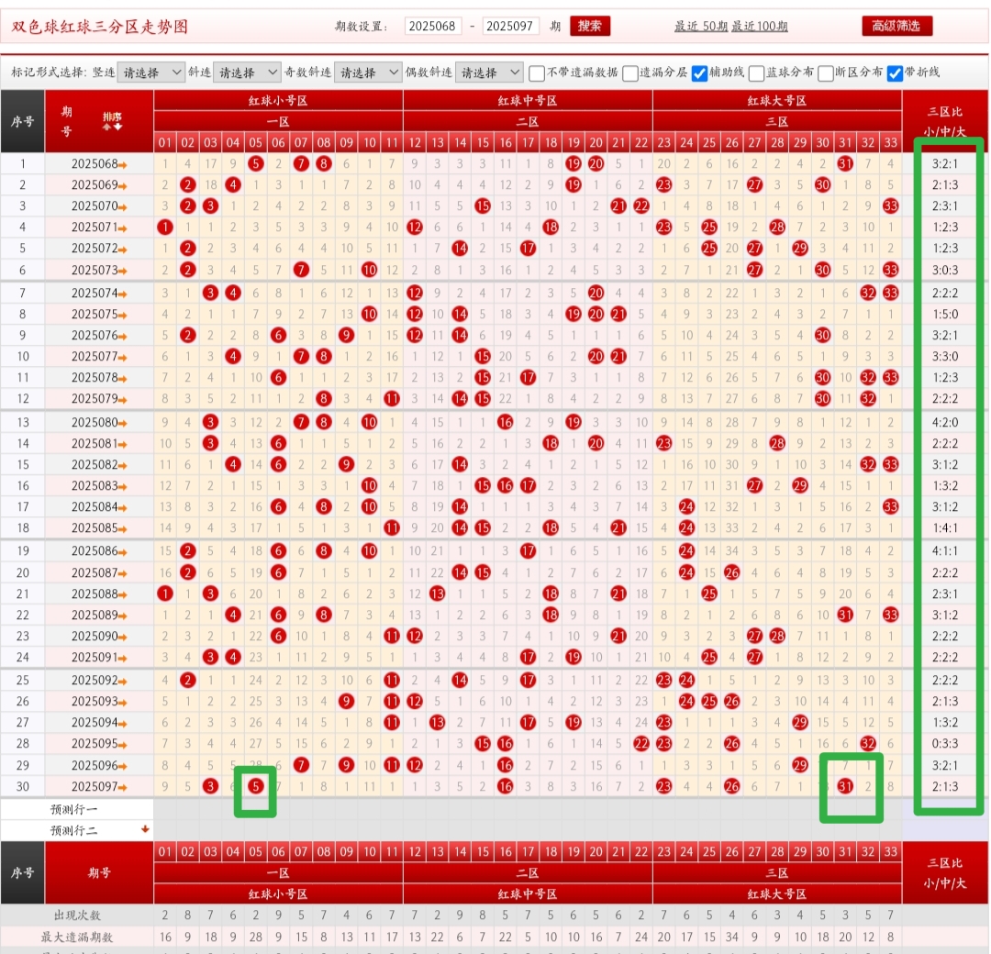Enable the 不带遗漏数据 checkbox
991x954 pixels.
point(537,72)
